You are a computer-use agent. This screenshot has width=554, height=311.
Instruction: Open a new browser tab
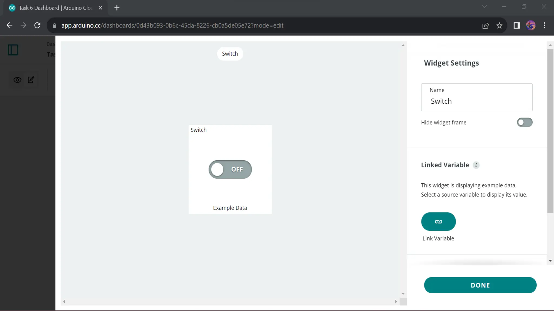117,8
